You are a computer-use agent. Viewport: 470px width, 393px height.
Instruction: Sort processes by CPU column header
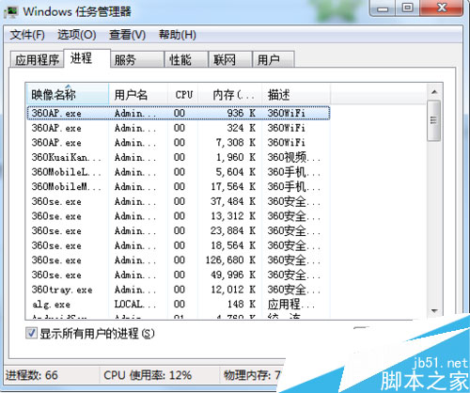coord(182,94)
